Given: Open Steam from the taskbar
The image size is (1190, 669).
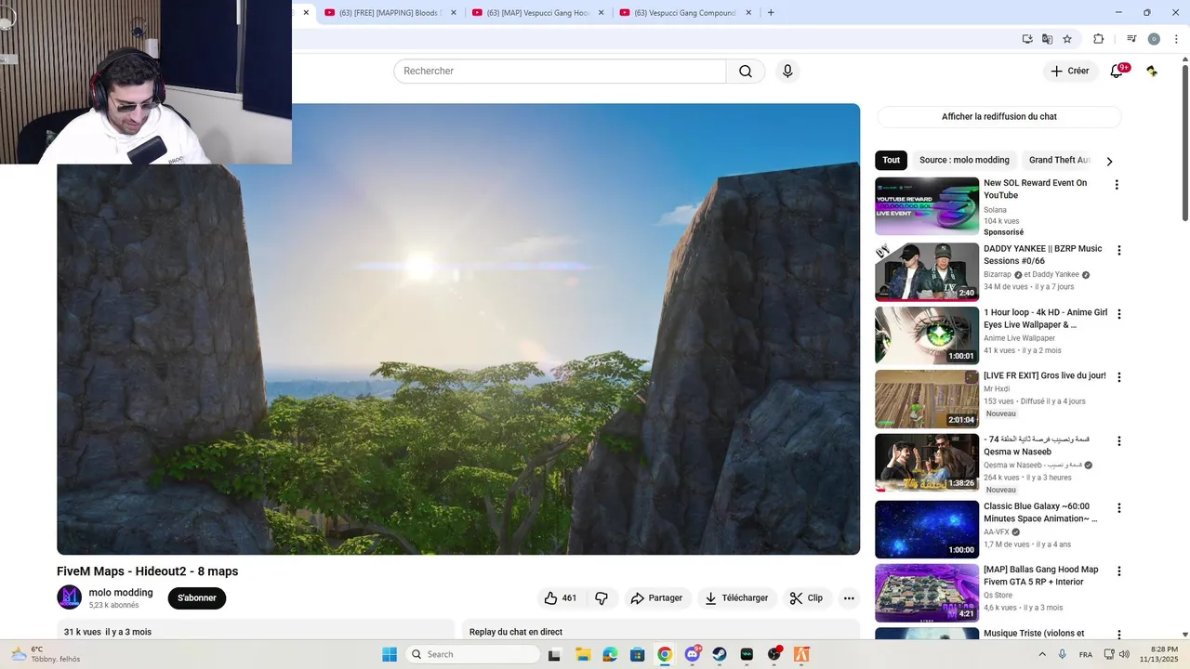Looking at the screenshot, I should point(720,654).
